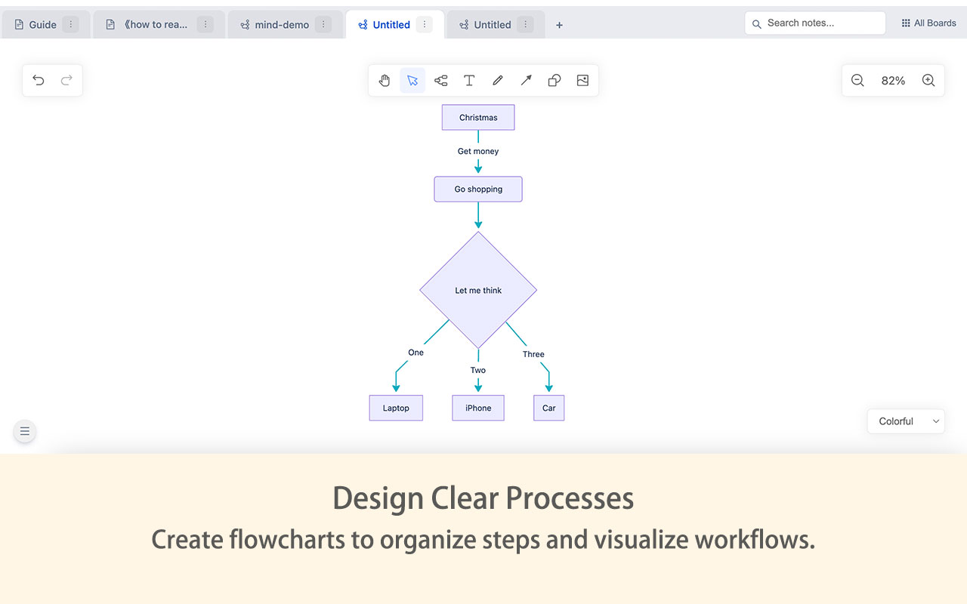Open options menu for mind-demo tab
This screenshot has width=967, height=604.
(323, 25)
